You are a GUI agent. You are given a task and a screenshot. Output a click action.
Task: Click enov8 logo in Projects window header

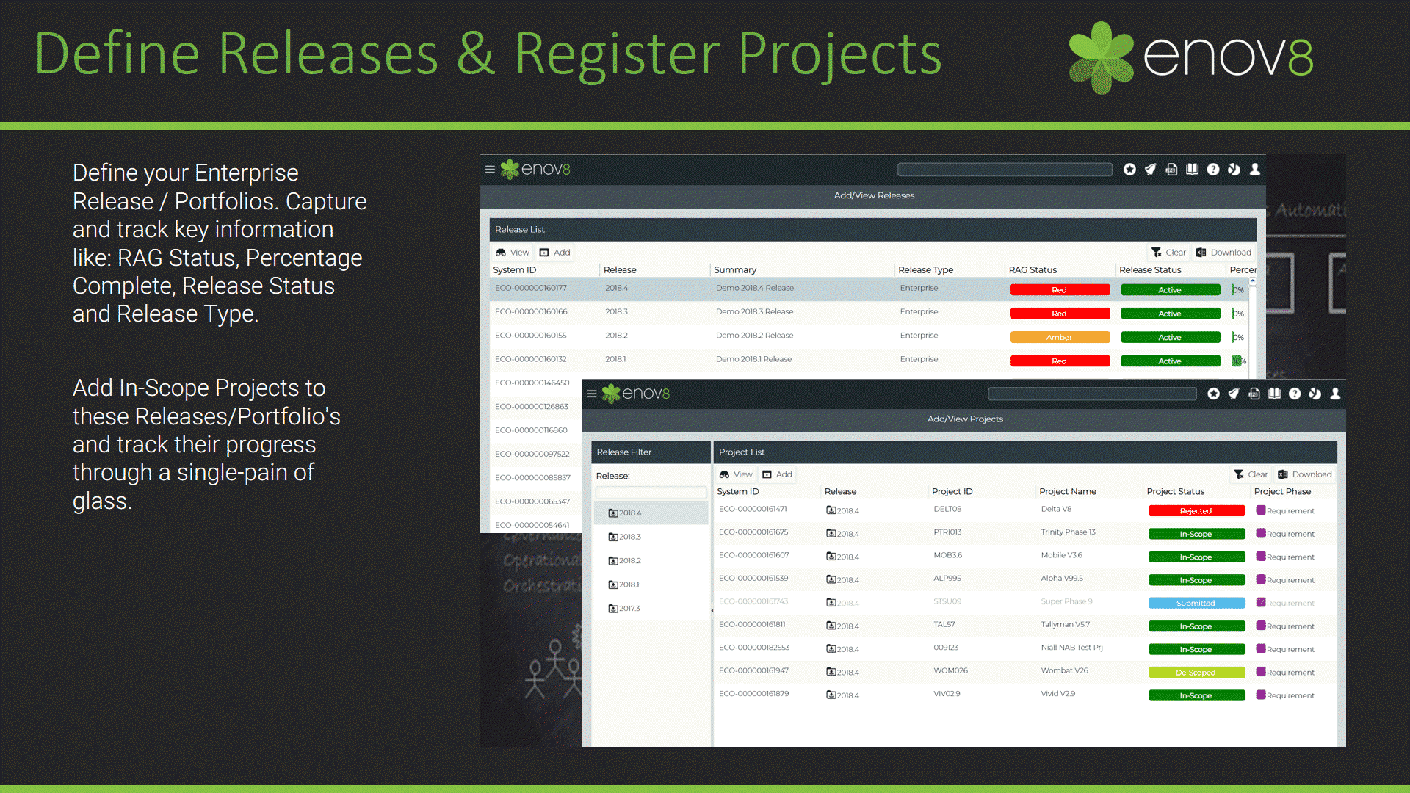click(x=636, y=394)
